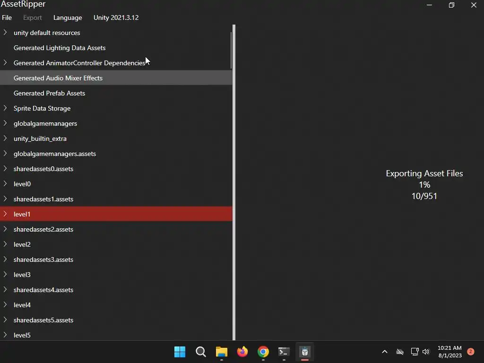Click the volume tray icon
The width and height of the screenshot is (484, 363).
click(x=426, y=352)
